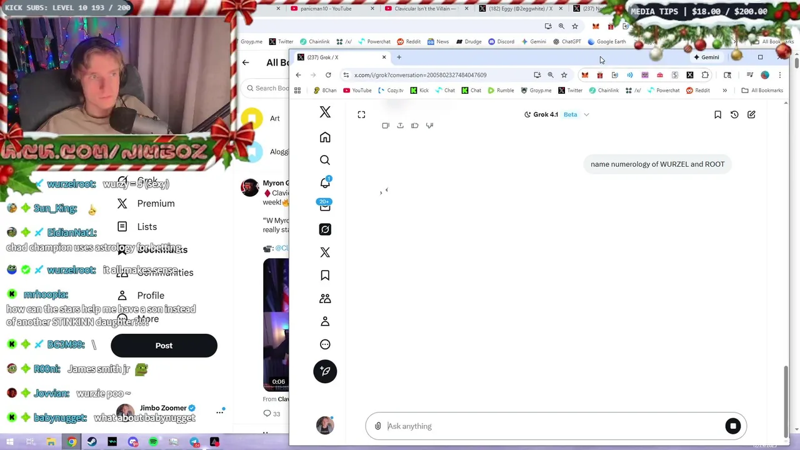This screenshot has height=450, width=800.
Task: Open the Windows Start button
Action: click(x=9, y=442)
